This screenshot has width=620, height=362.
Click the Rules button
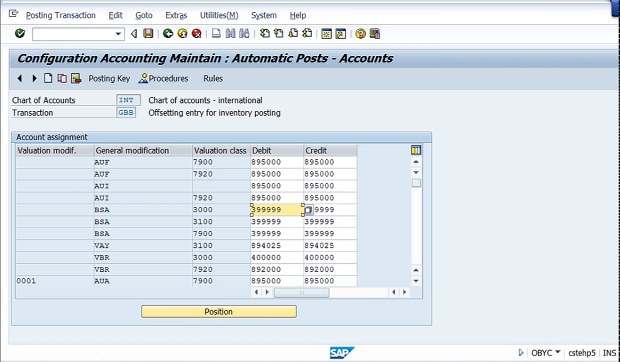213,78
